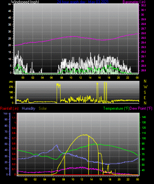Click 270 on the wind direction axis
154x184 pixels.
click(x=11, y=87)
